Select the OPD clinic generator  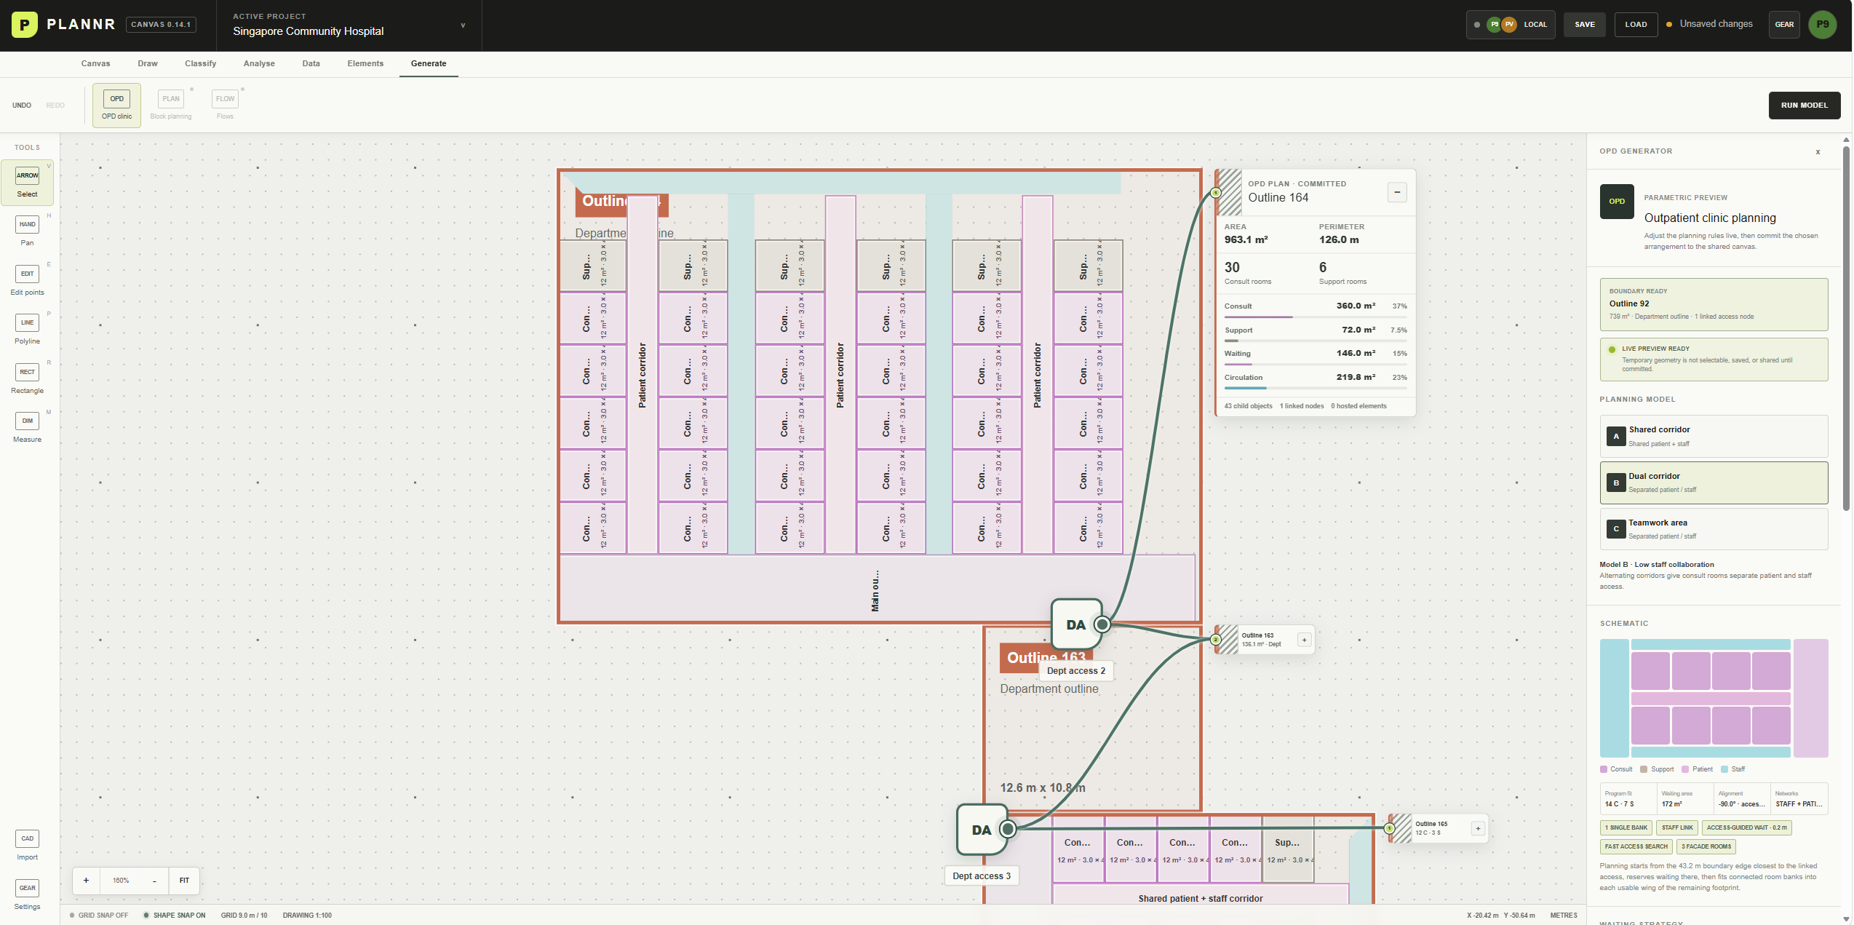pyautogui.click(x=116, y=106)
